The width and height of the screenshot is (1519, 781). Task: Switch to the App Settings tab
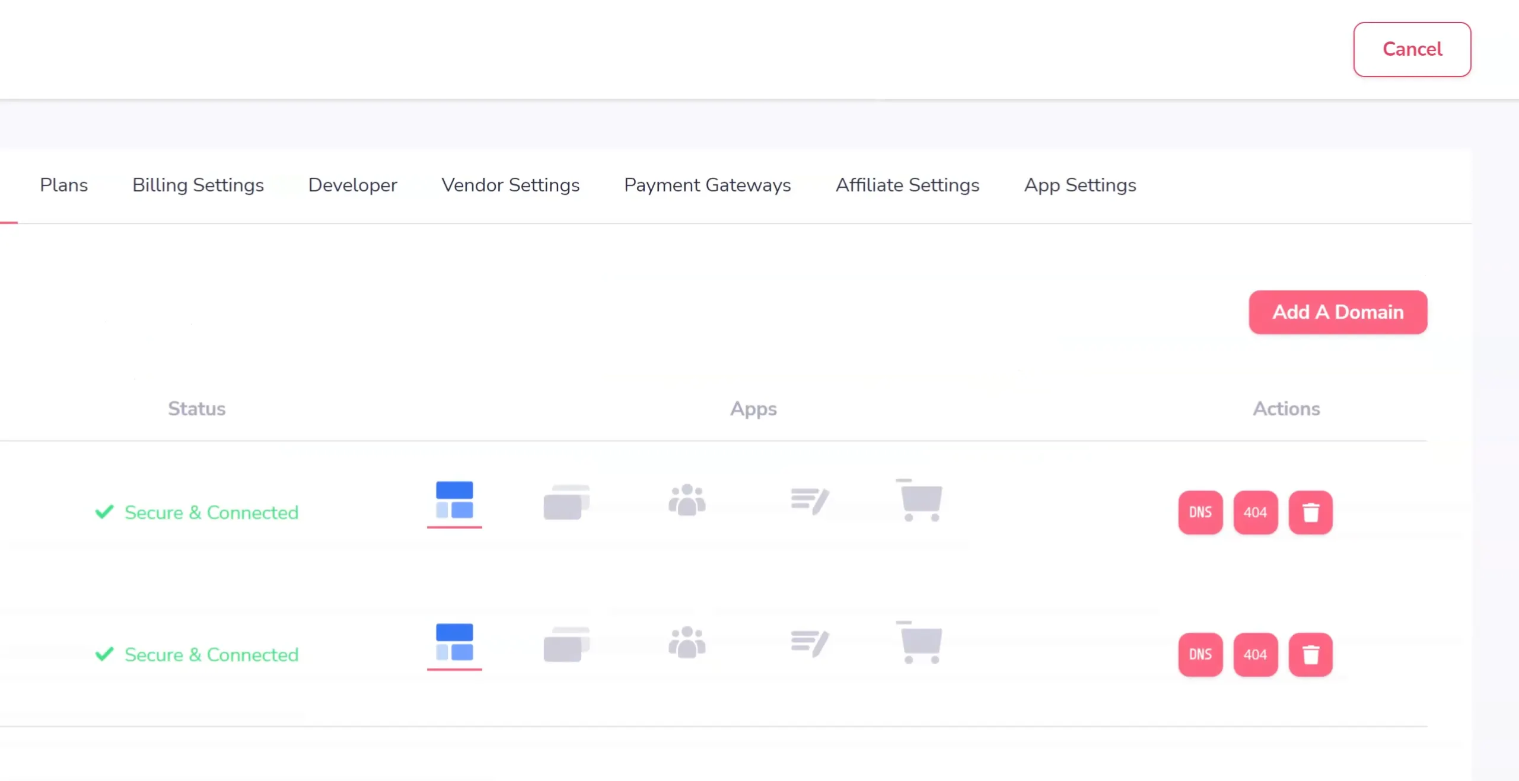point(1079,185)
